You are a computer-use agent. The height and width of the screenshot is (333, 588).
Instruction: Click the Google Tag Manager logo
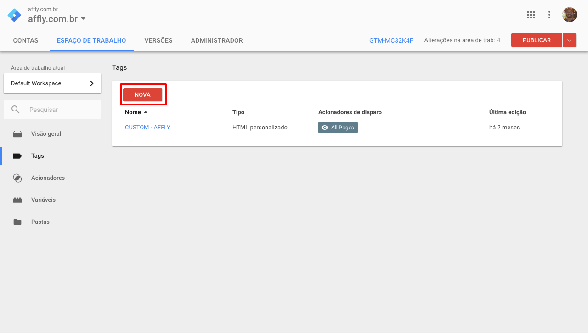click(14, 15)
